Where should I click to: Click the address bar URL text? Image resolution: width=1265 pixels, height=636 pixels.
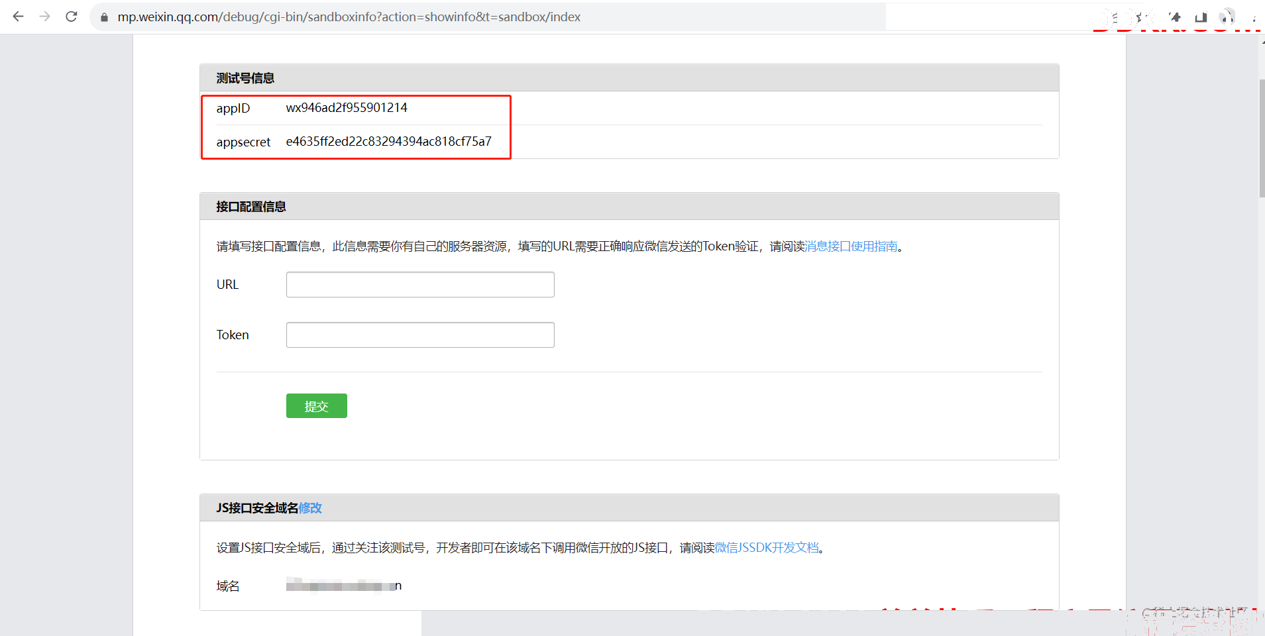pos(349,17)
